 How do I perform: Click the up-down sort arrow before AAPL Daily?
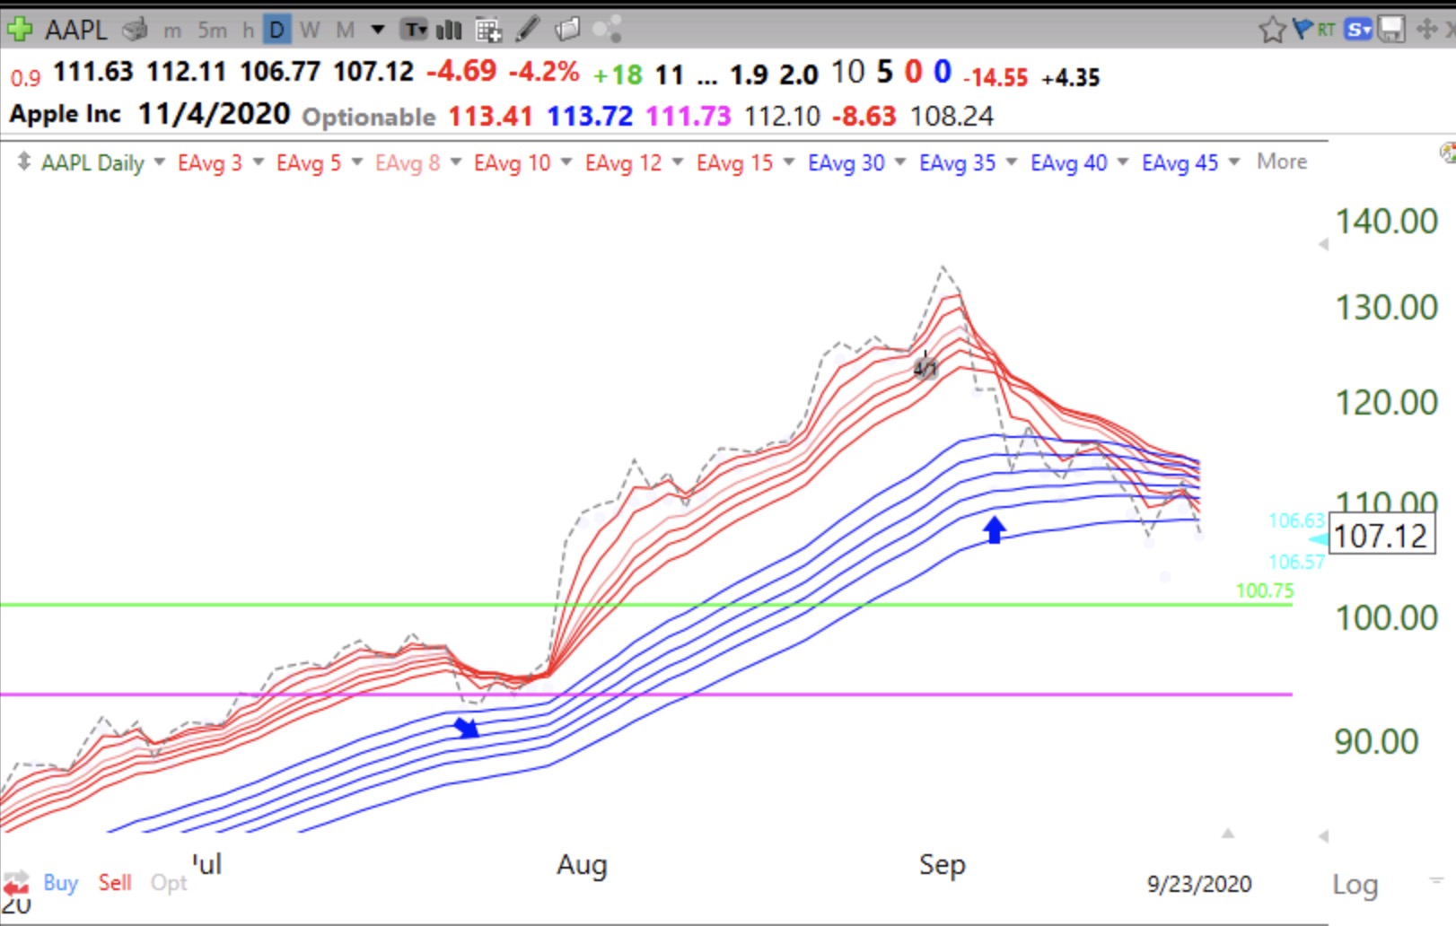23,162
